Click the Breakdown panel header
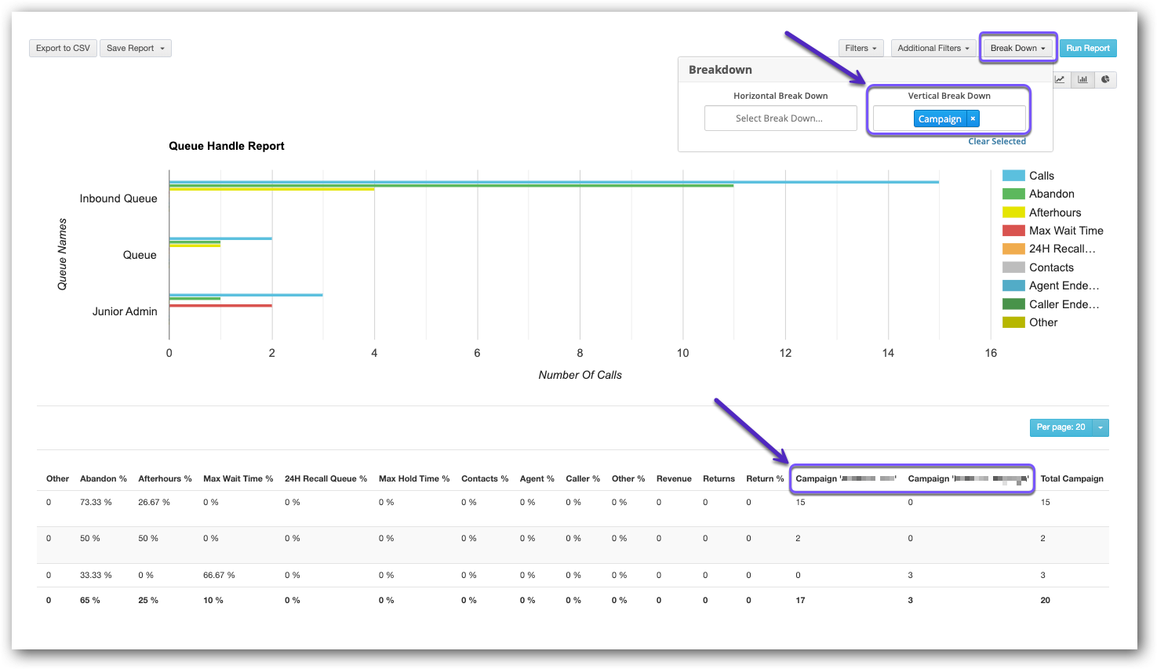Image resolution: width=1157 pixels, height=669 pixels. coord(720,70)
